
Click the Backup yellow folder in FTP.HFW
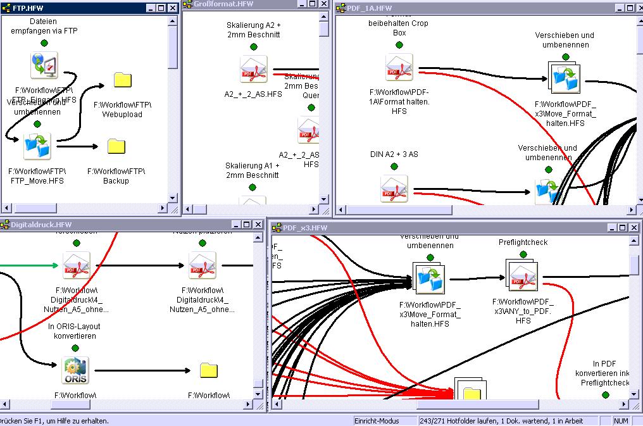[116, 146]
